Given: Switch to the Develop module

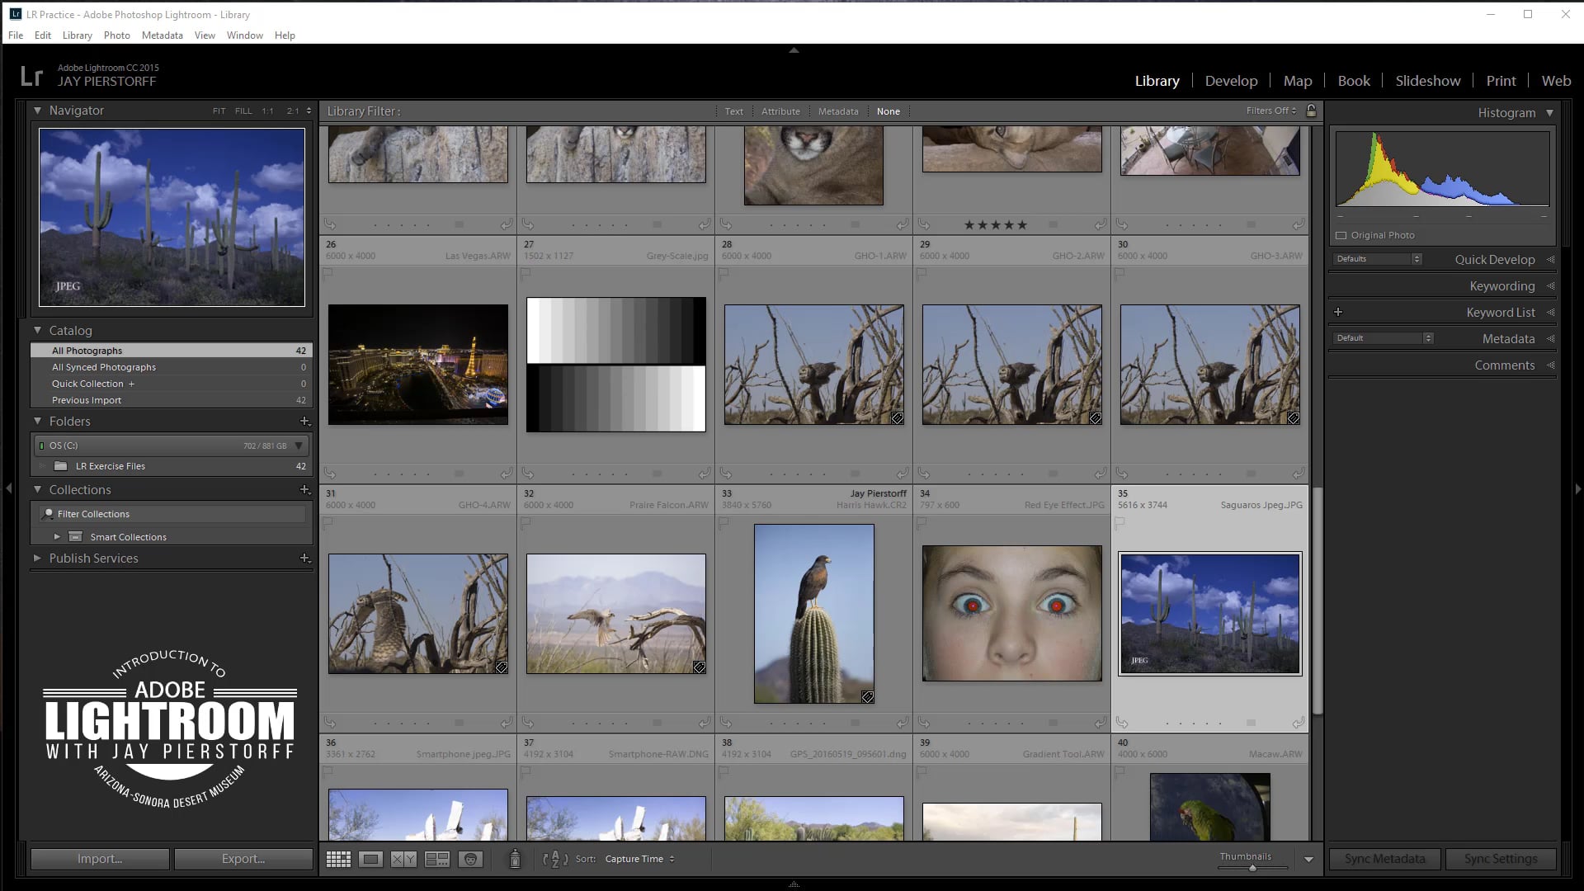Looking at the screenshot, I should [1231, 80].
